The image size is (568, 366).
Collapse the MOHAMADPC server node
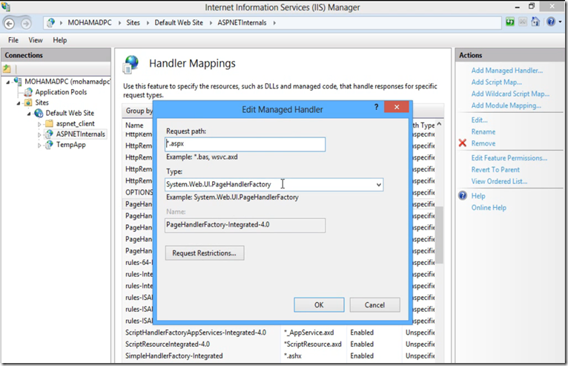[8, 82]
